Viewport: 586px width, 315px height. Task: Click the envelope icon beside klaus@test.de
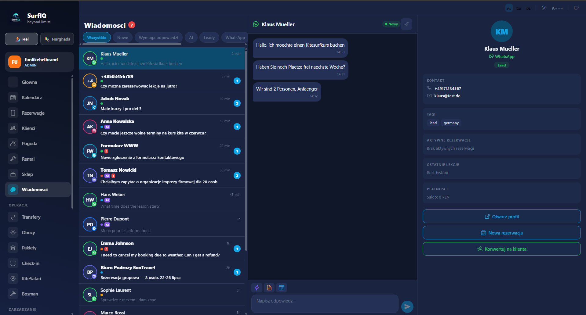[x=429, y=96]
